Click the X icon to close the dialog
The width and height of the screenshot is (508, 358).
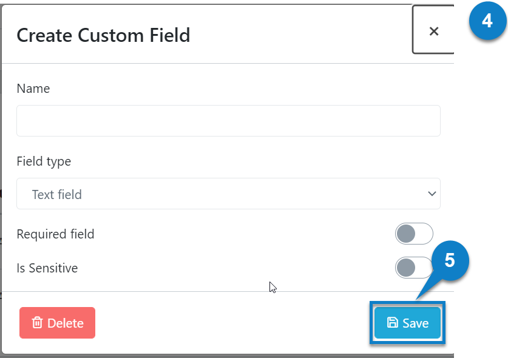coord(433,31)
